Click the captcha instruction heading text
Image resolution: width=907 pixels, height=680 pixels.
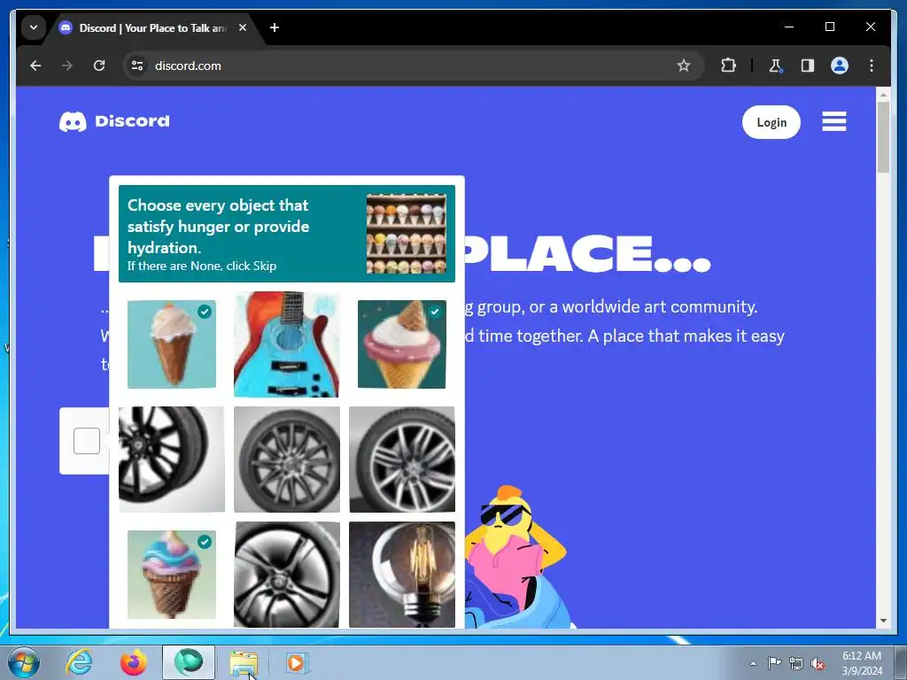219,227
